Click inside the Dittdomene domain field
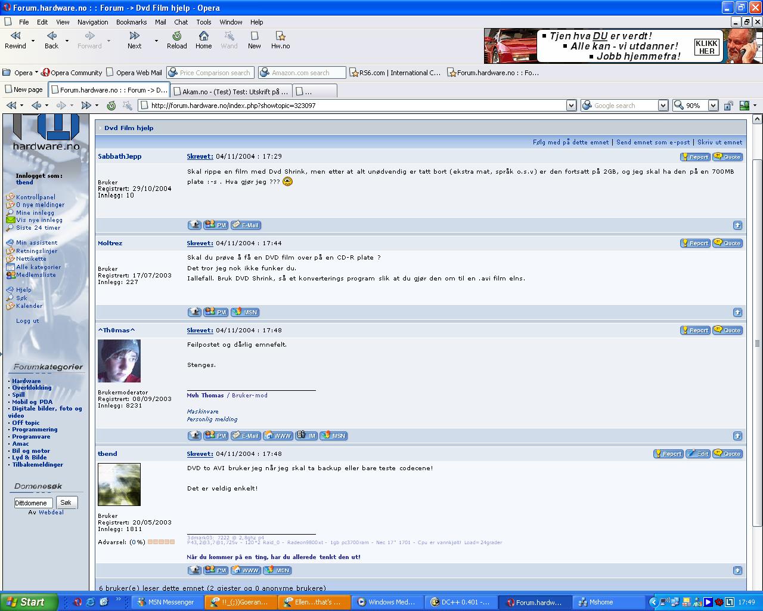Image resolution: width=763 pixels, height=611 pixels. click(x=33, y=503)
